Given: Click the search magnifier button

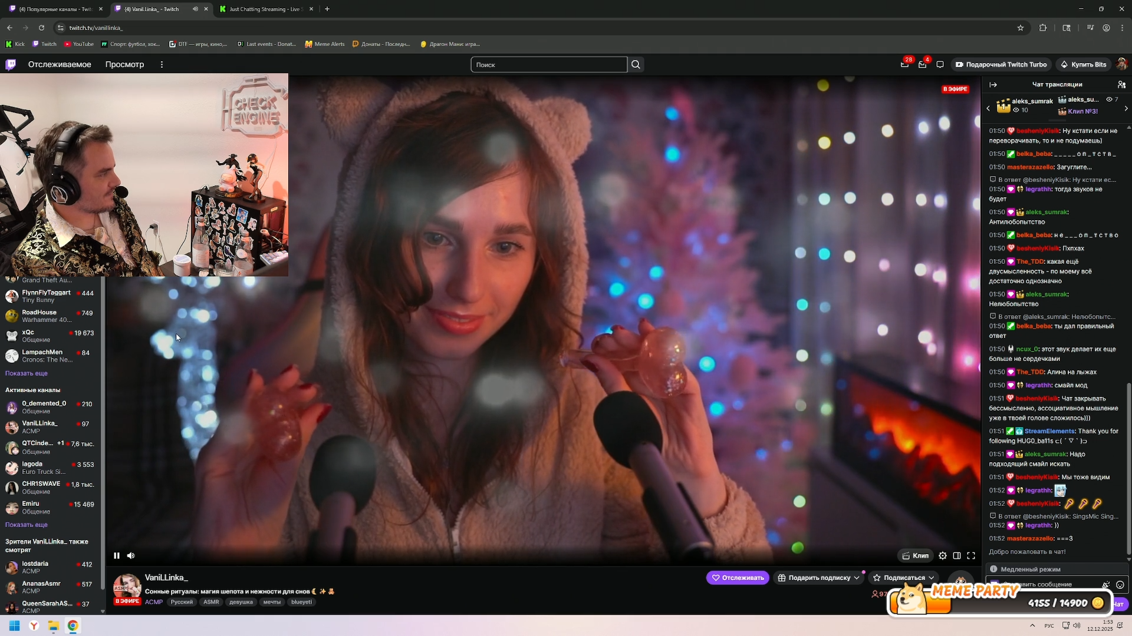Looking at the screenshot, I should pyautogui.click(x=636, y=65).
